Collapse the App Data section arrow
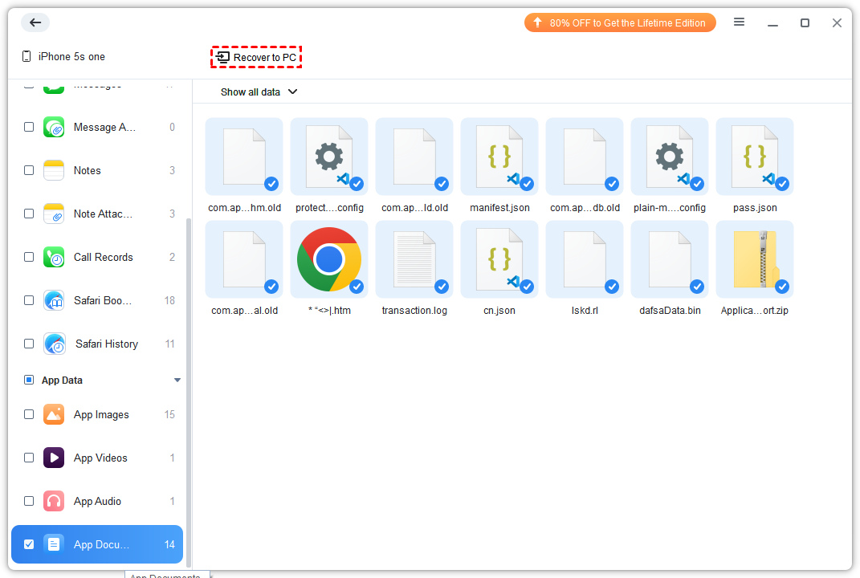 [x=177, y=380]
